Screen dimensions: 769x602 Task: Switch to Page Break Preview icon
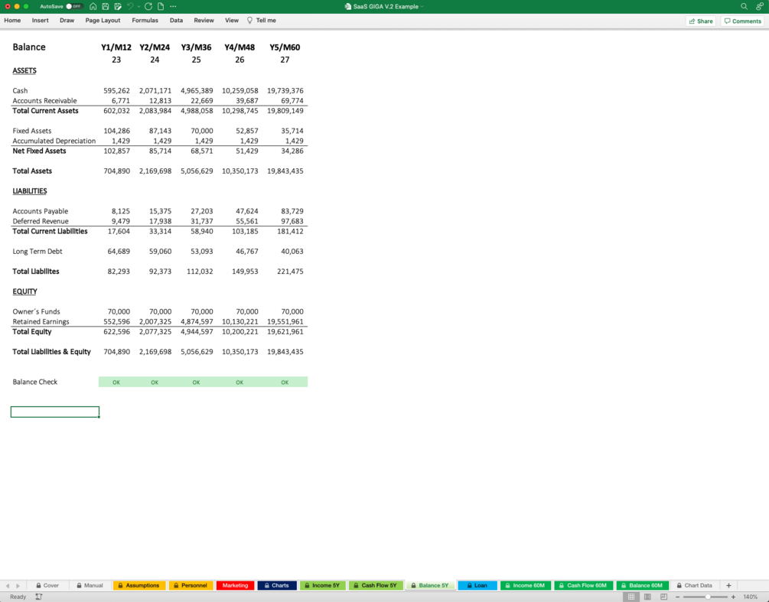[663, 597]
